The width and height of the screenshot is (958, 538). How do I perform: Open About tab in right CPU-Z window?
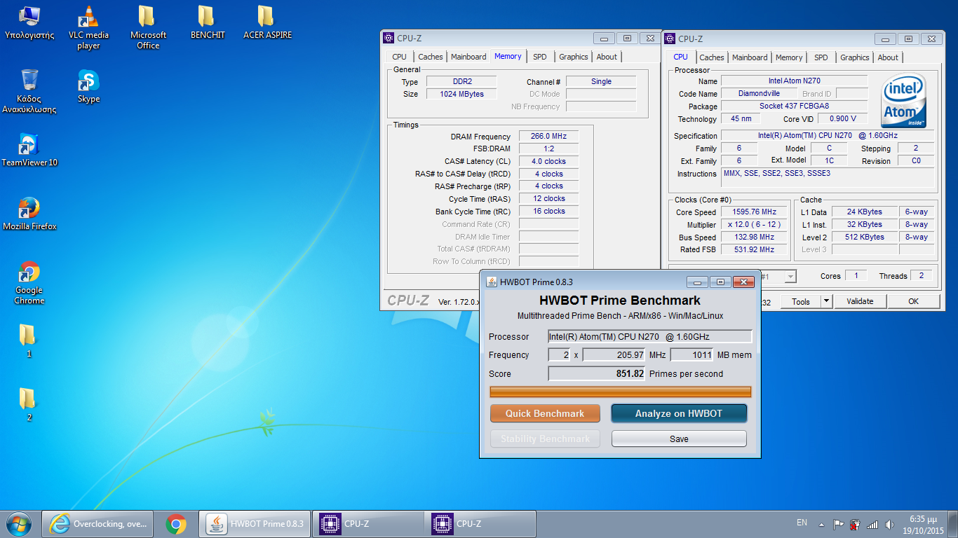click(888, 57)
